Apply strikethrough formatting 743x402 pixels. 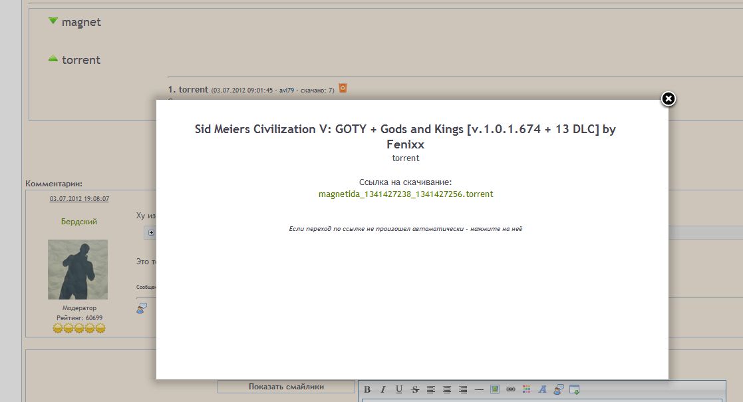(x=415, y=389)
